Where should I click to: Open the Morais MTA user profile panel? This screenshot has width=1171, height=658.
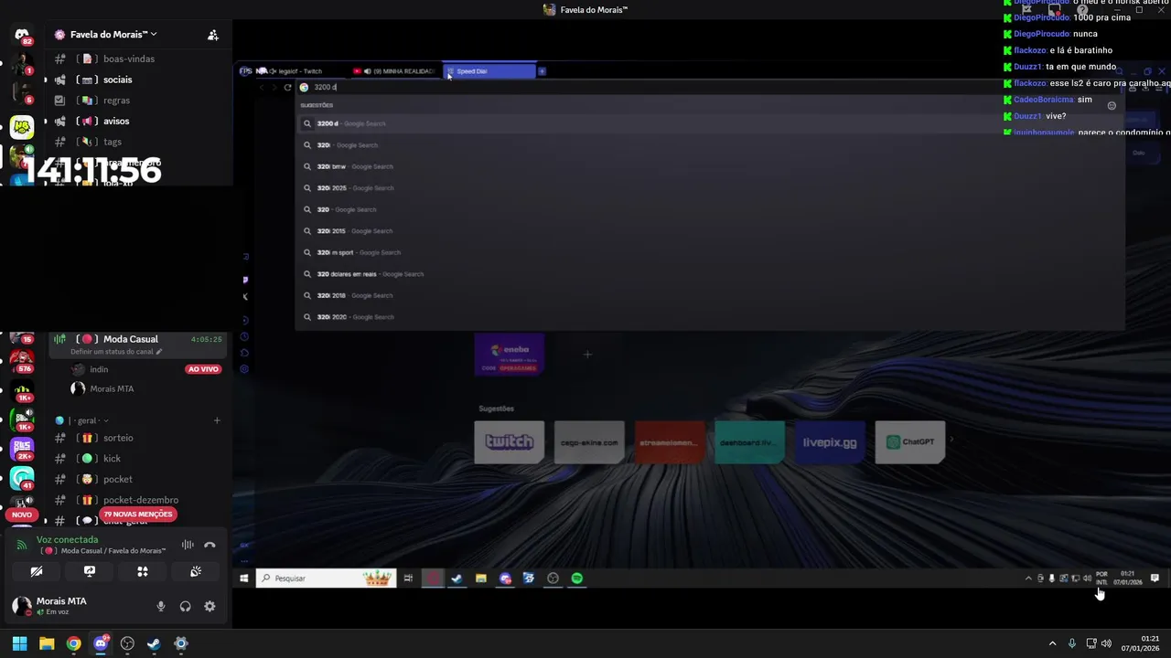click(50, 605)
